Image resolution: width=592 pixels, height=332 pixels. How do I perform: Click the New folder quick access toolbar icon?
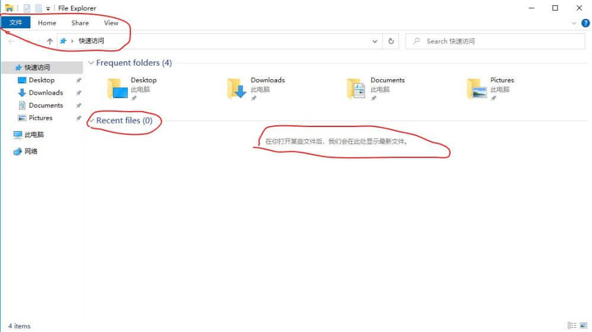[x=38, y=8]
